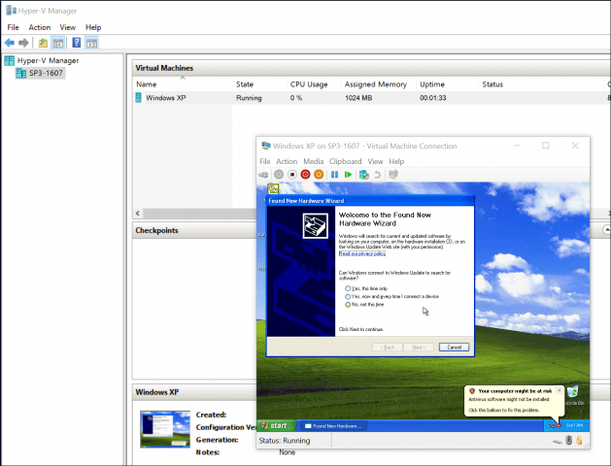Viewport: 611px width, 466px height.
Task: Toggle the Show/Hide Console Tree toolbar icon
Action: (57, 43)
